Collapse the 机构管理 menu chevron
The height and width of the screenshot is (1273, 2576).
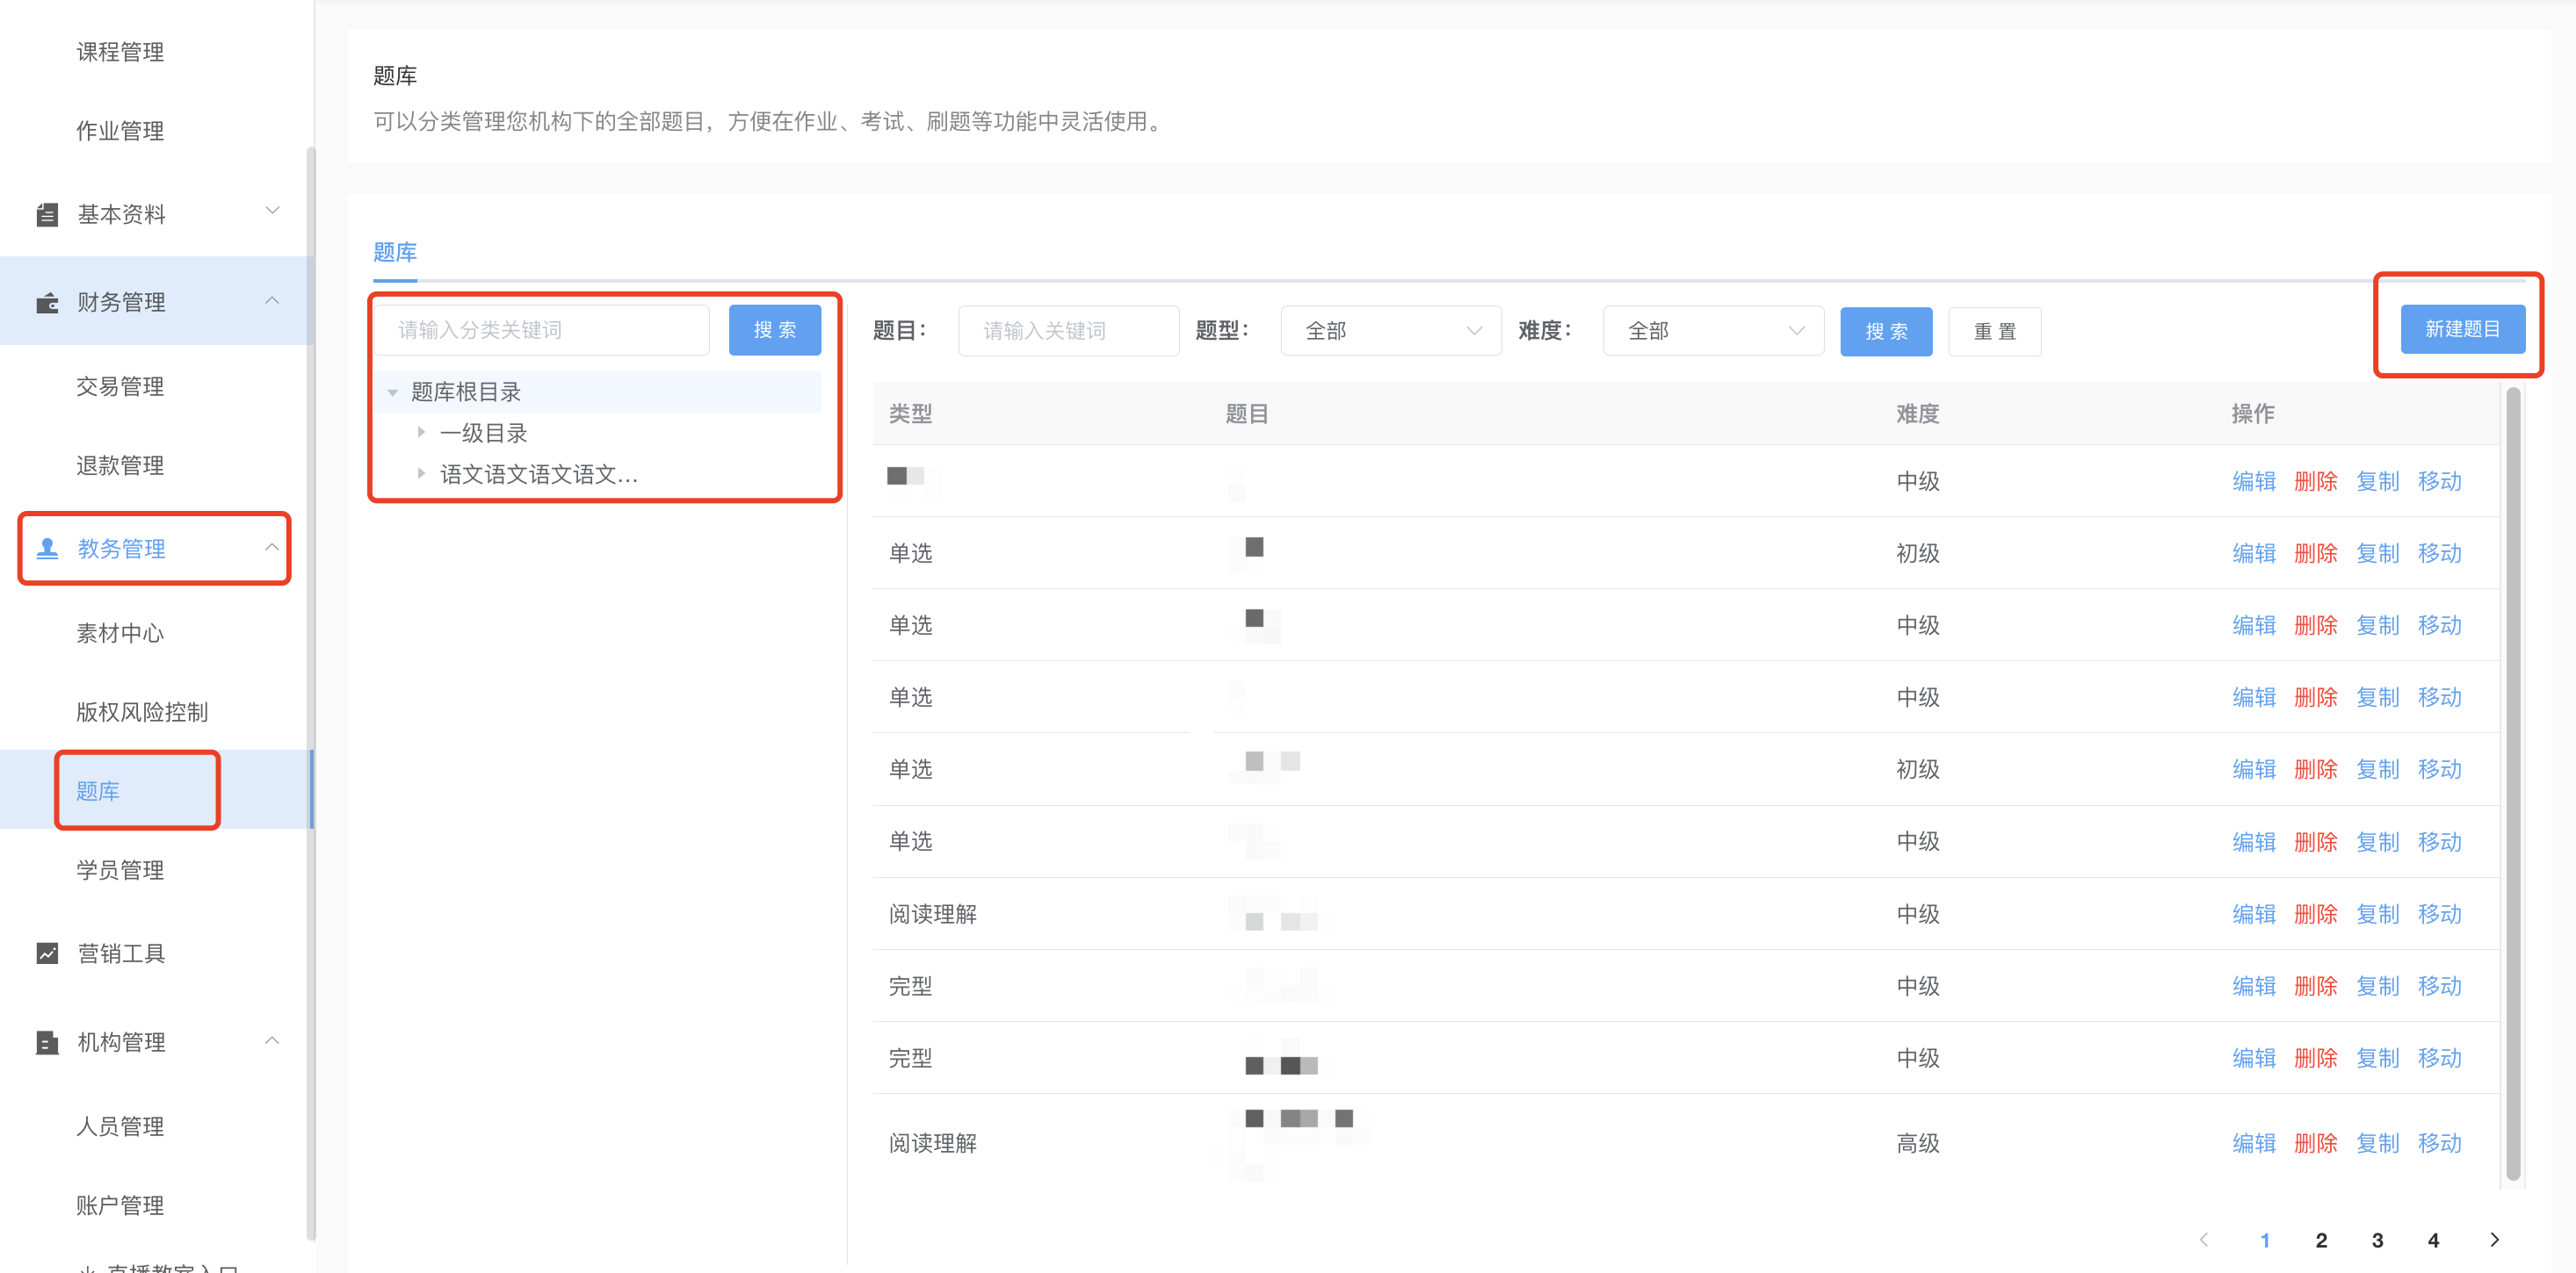coord(272,1040)
